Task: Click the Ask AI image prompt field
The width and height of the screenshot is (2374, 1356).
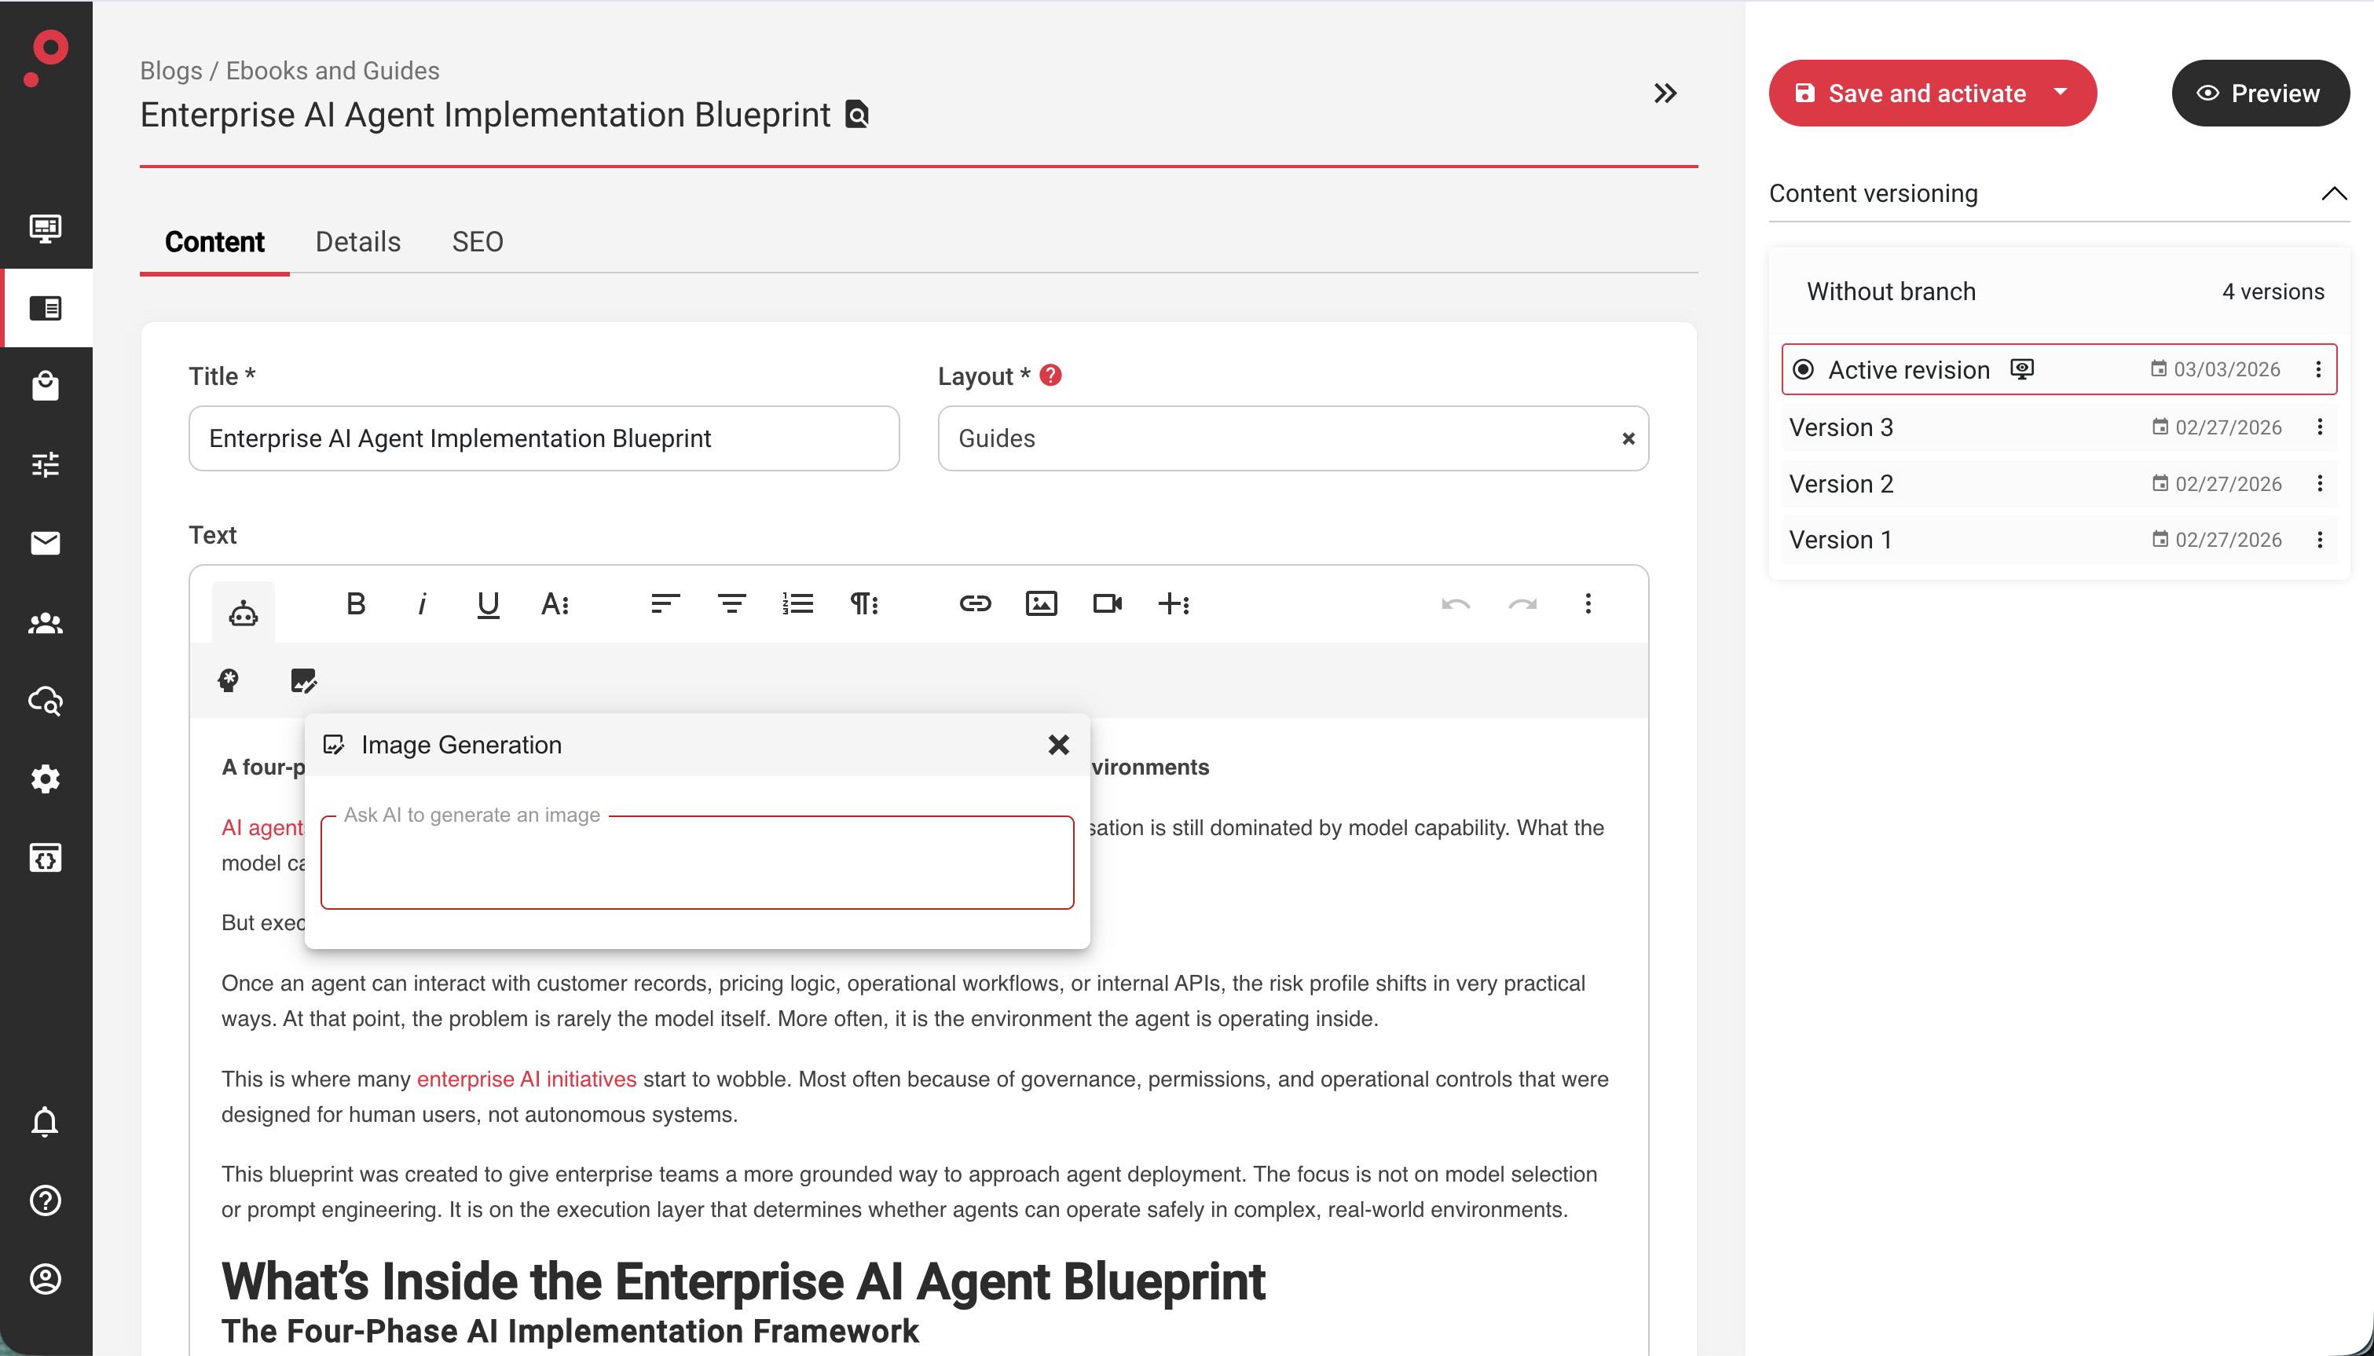Action: click(x=696, y=863)
